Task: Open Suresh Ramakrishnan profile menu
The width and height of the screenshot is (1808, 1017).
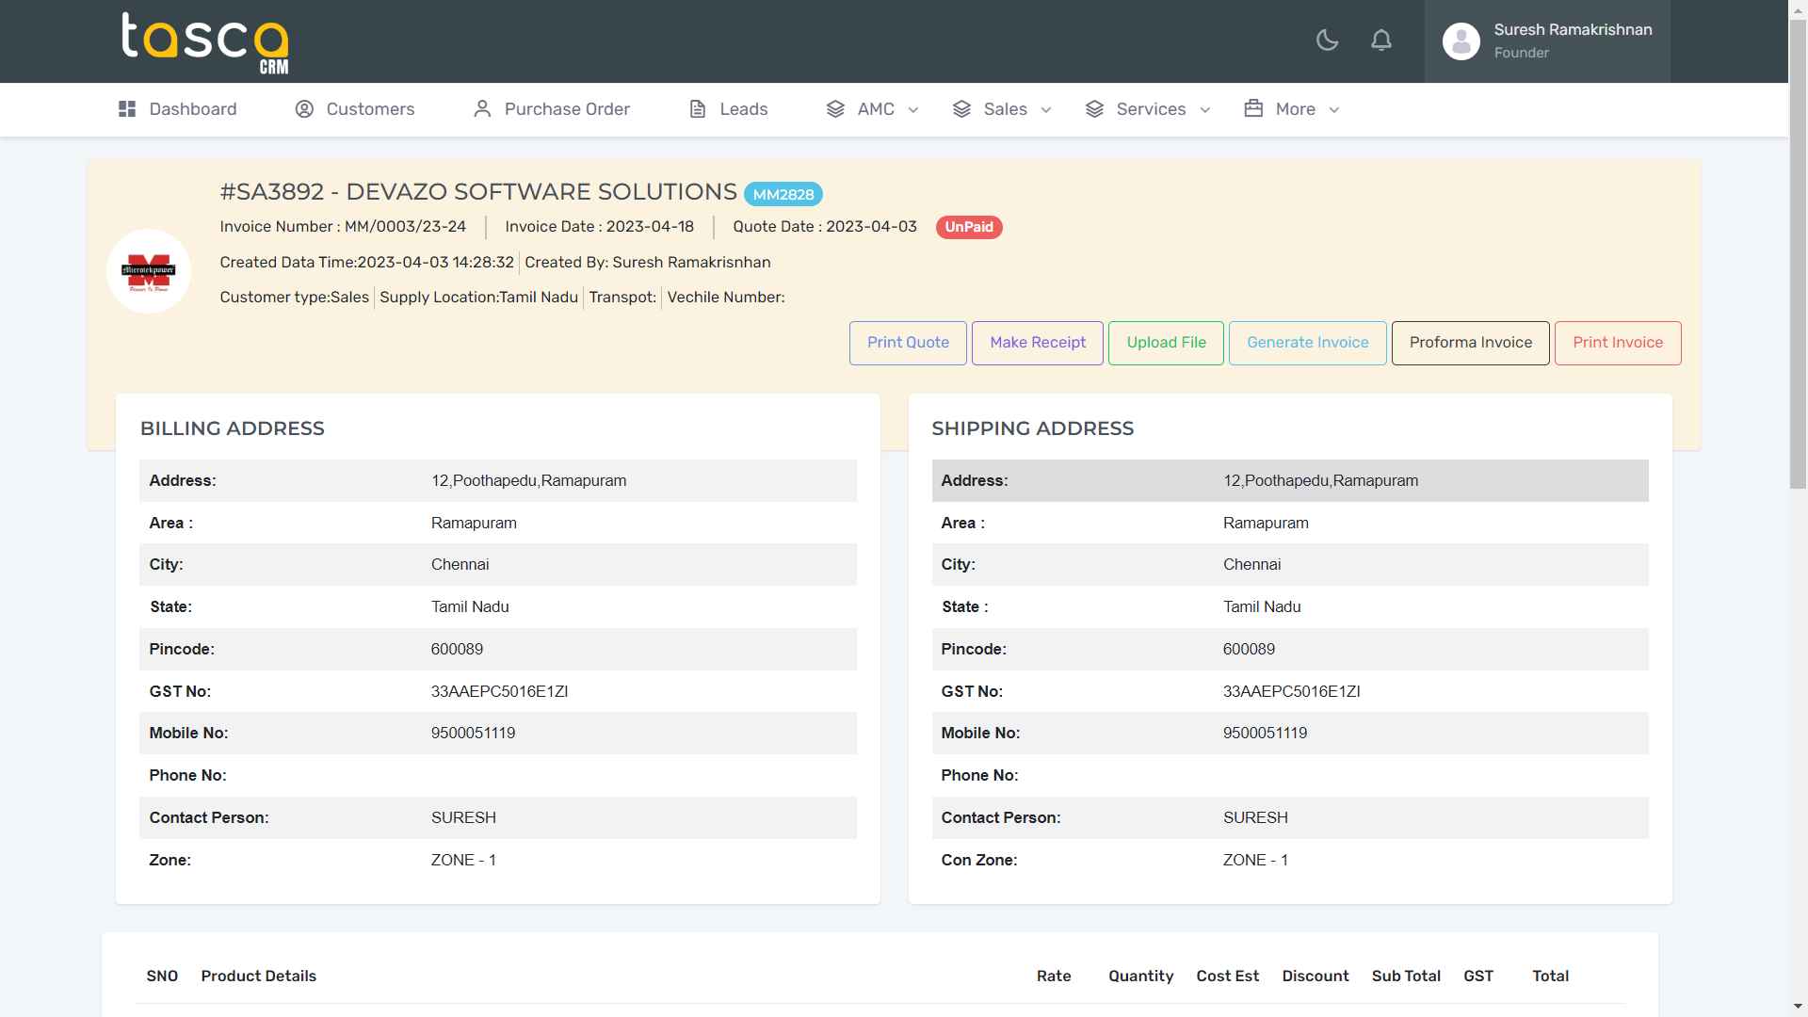Action: click(1547, 41)
